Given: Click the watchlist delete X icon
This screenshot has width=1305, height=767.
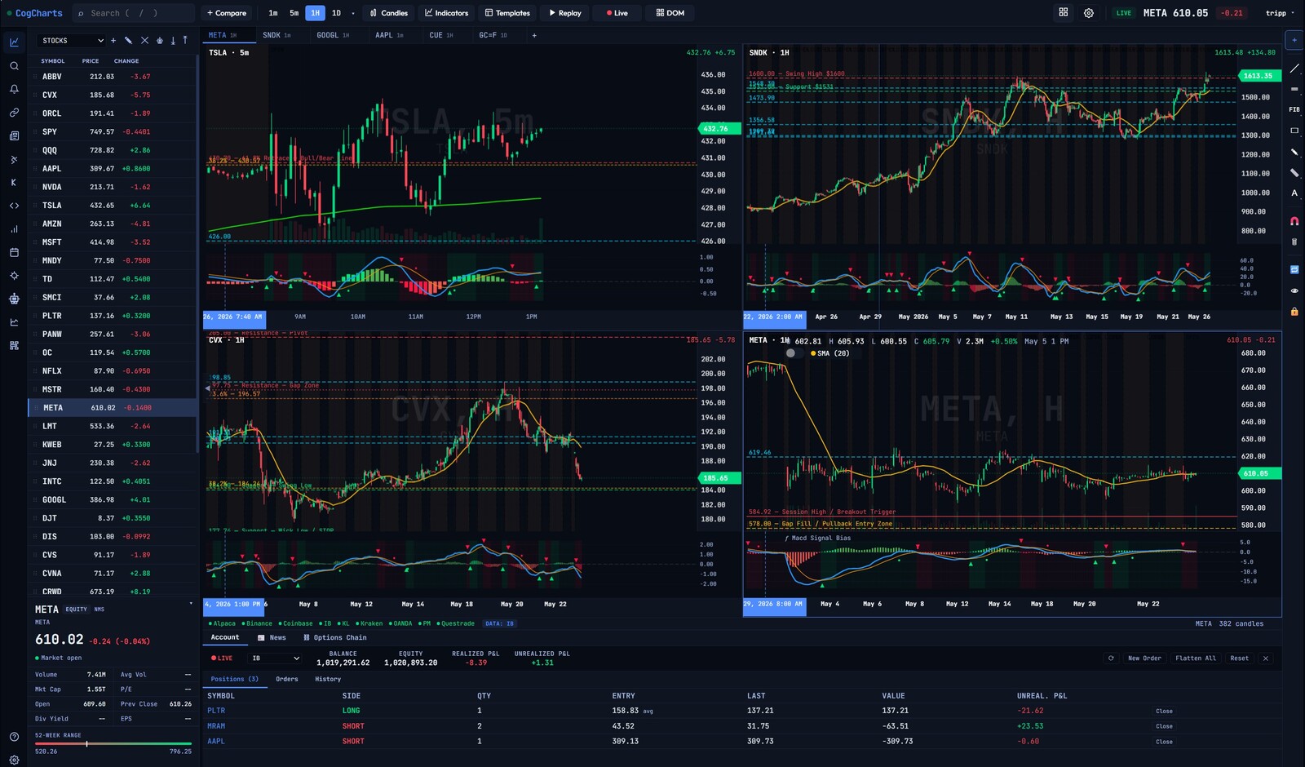Looking at the screenshot, I should [x=144, y=40].
